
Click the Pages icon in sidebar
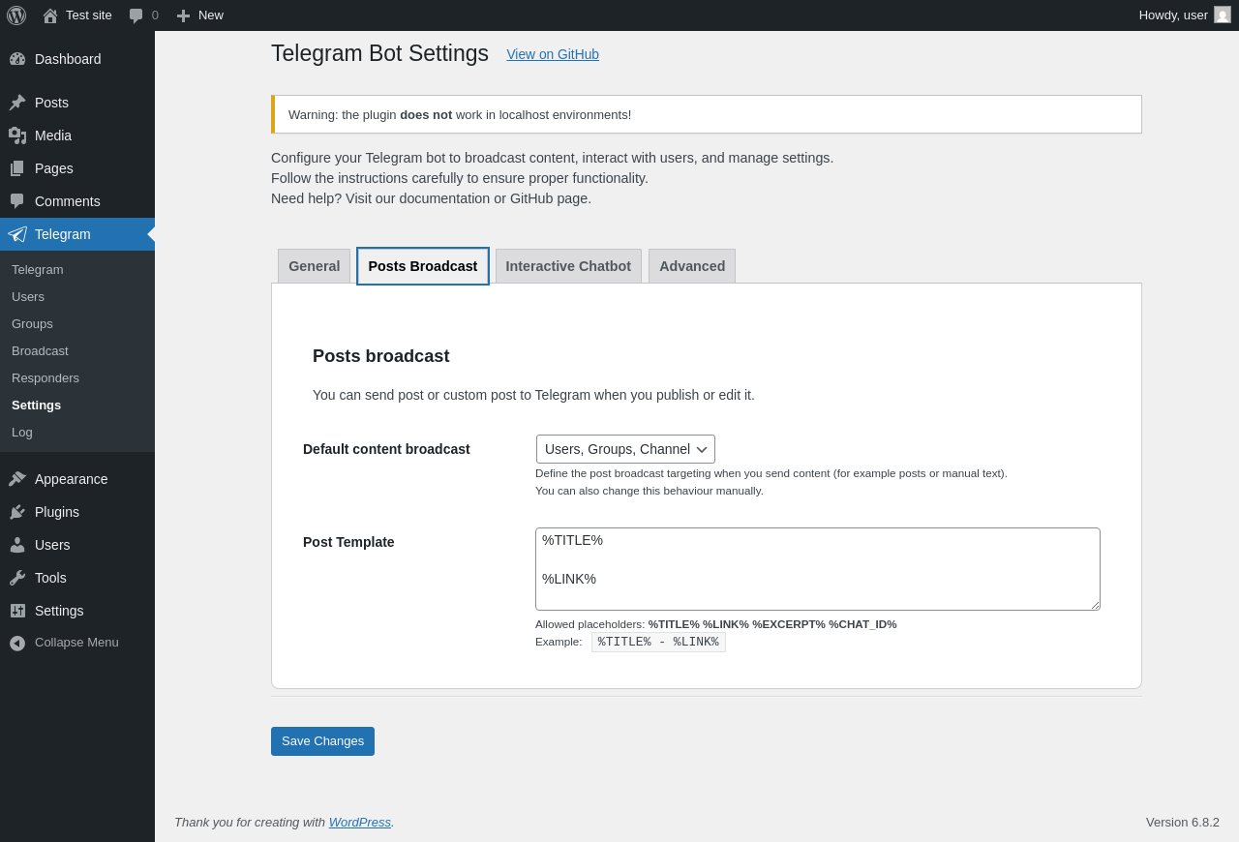pyautogui.click(x=17, y=168)
